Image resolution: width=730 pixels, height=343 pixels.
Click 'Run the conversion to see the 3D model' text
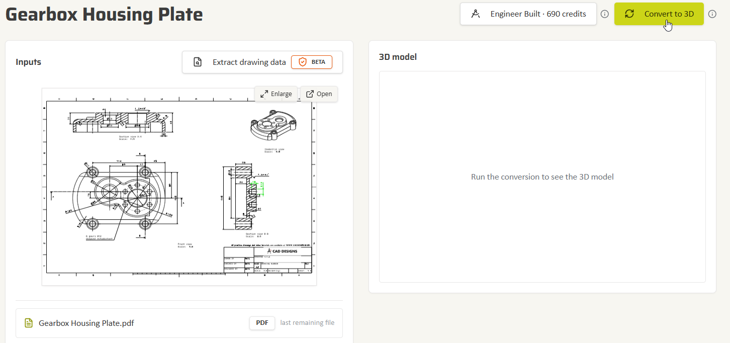(542, 177)
